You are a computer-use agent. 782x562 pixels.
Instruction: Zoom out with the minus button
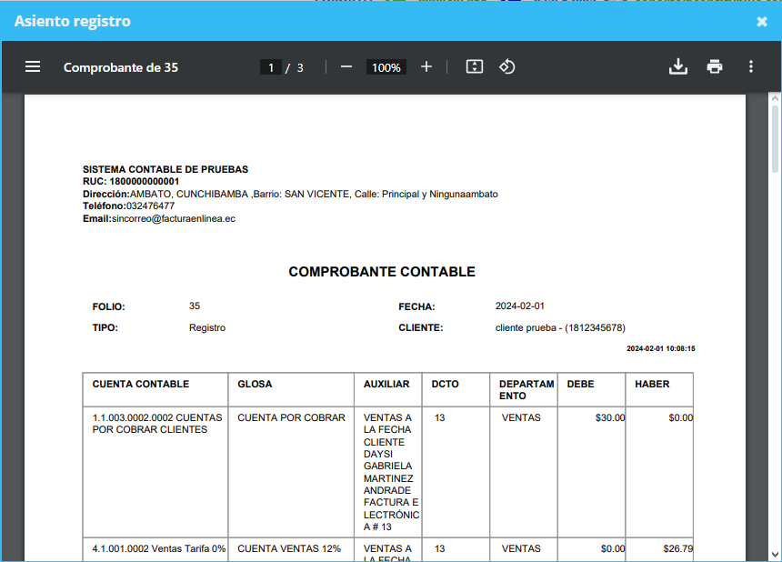(346, 66)
